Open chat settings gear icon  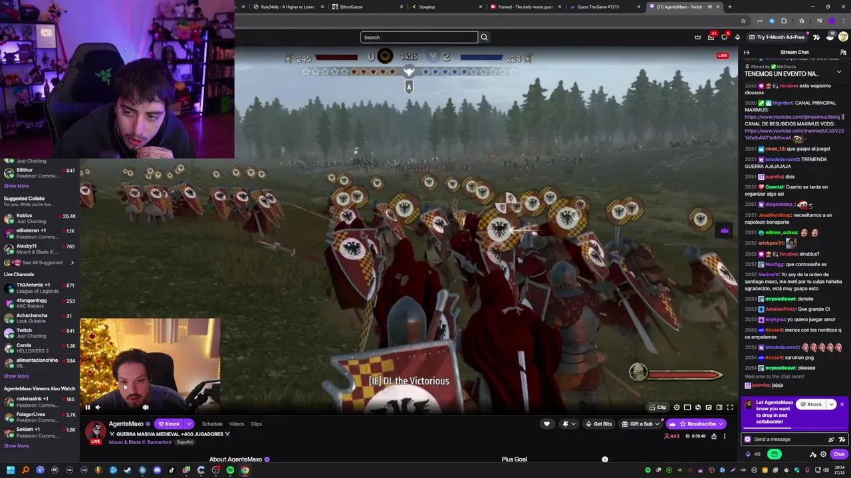pyautogui.click(x=823, y=454)
